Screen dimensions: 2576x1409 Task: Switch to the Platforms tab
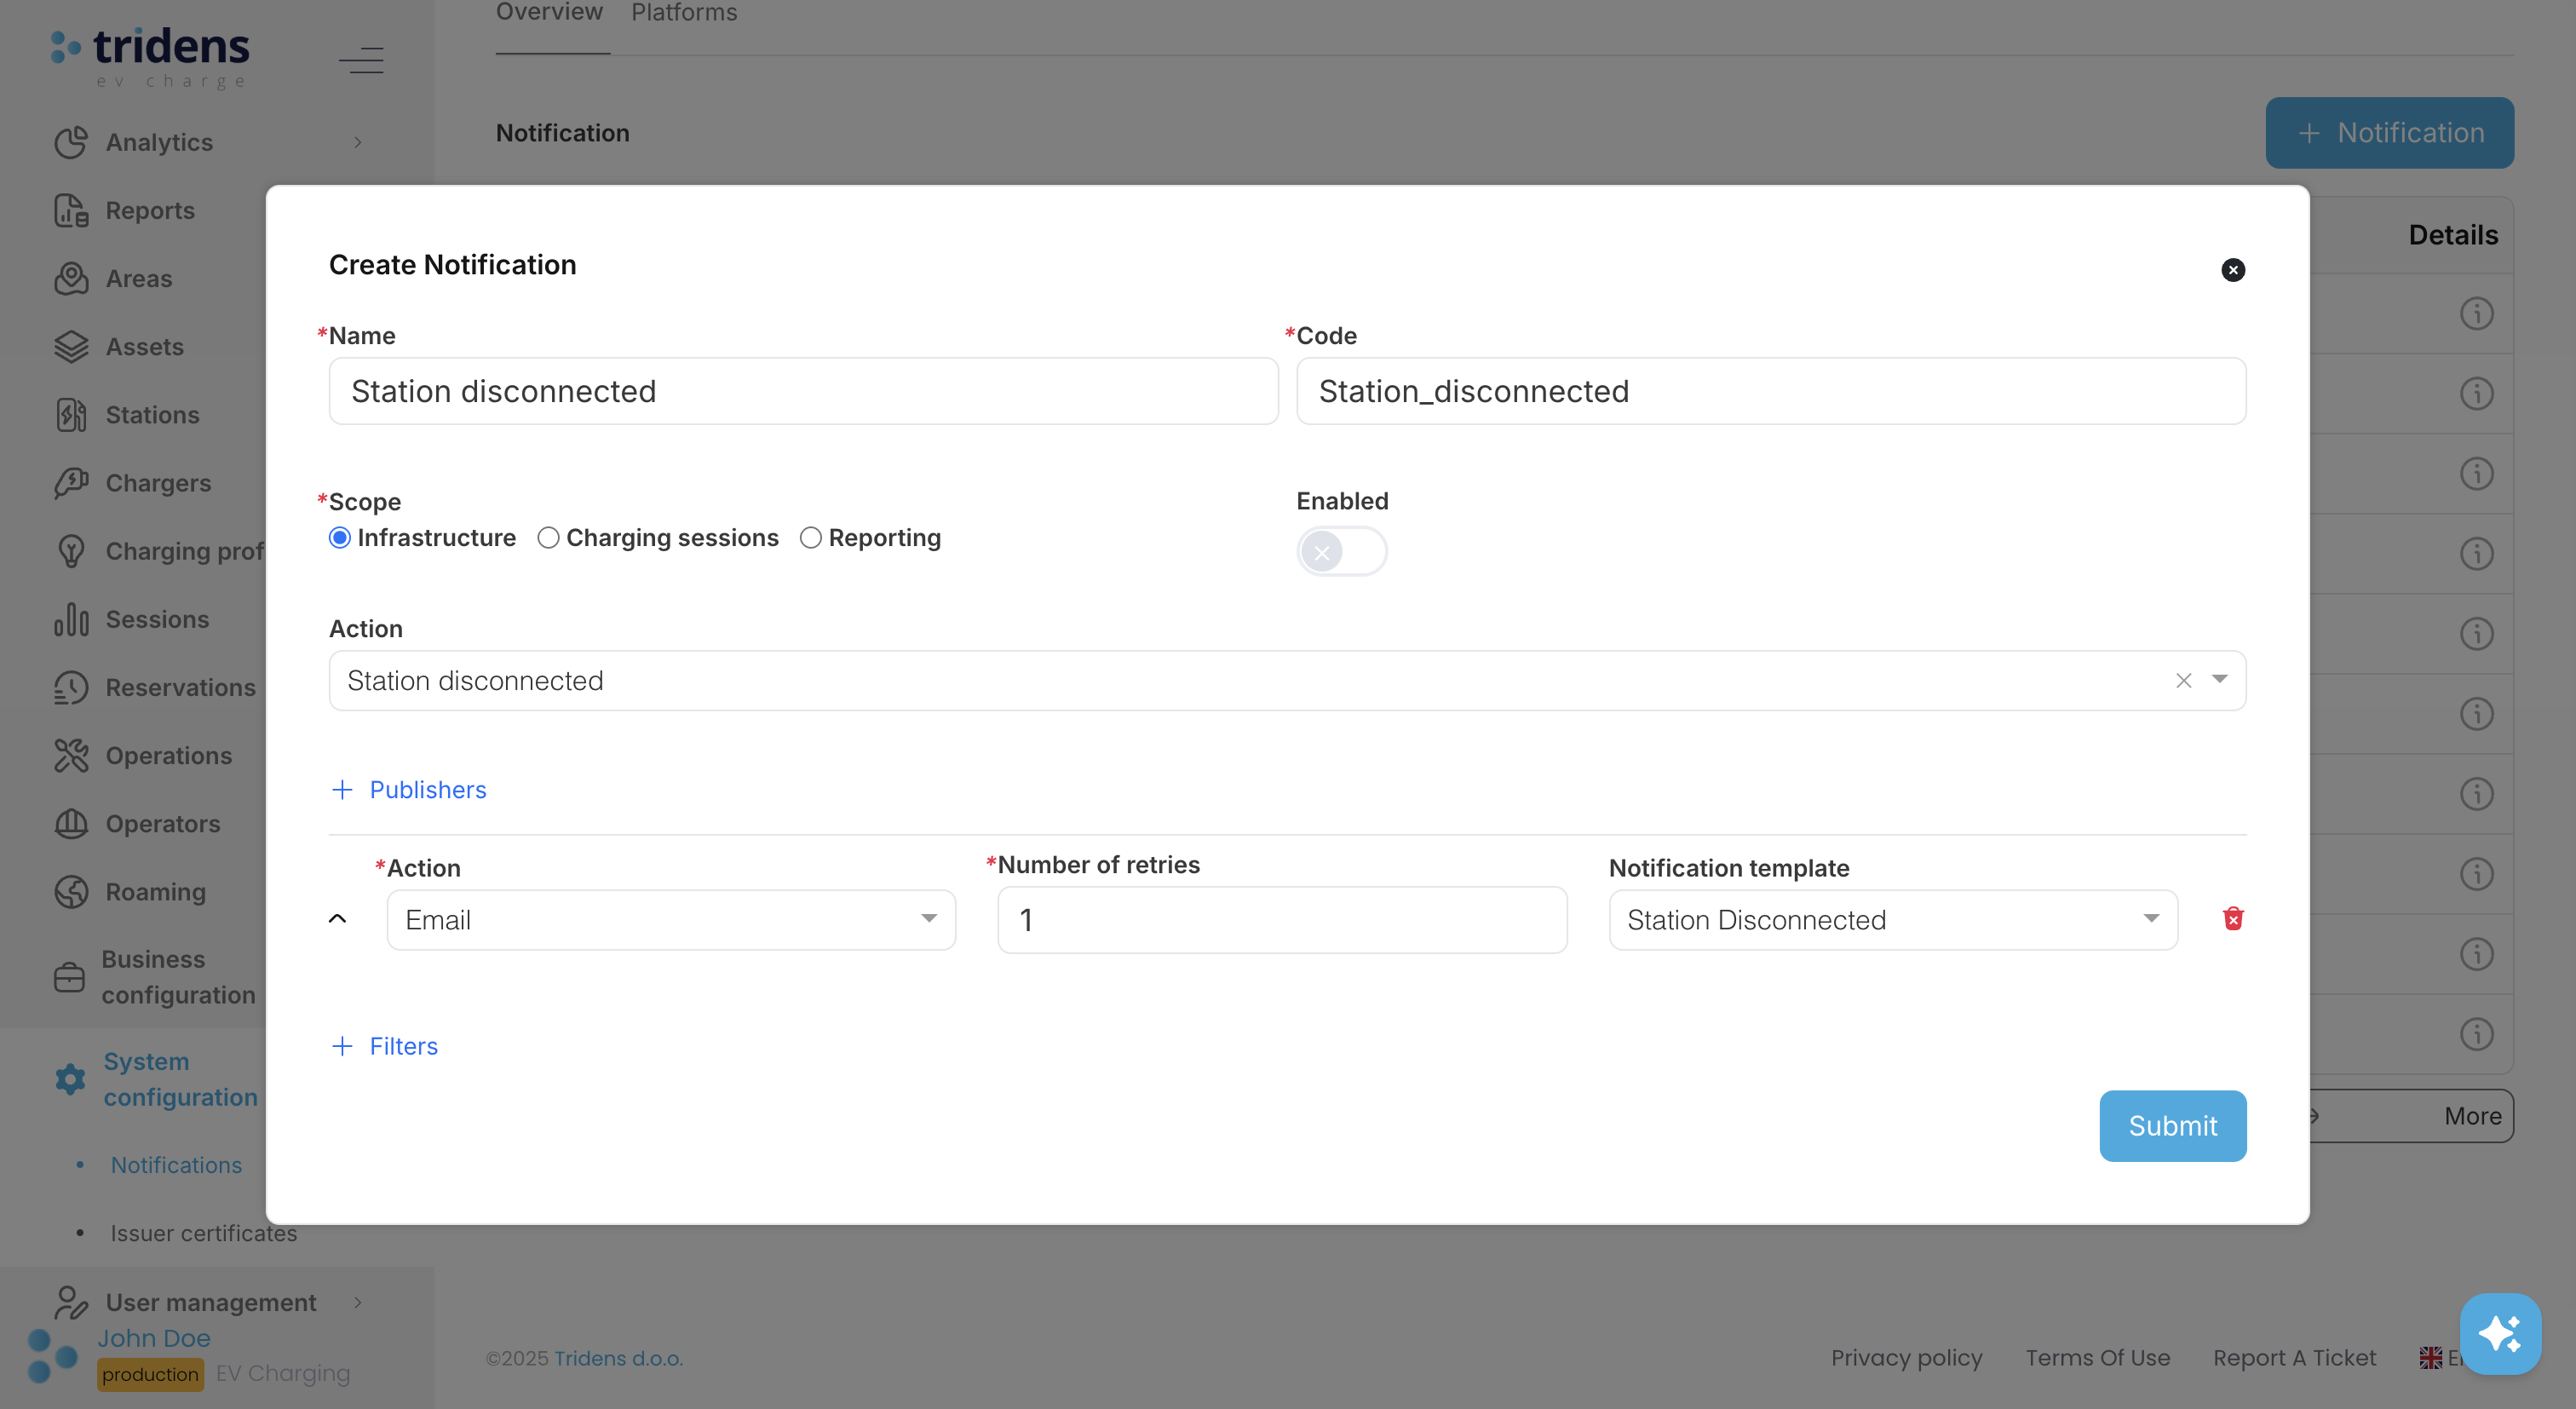coord(683,13)
